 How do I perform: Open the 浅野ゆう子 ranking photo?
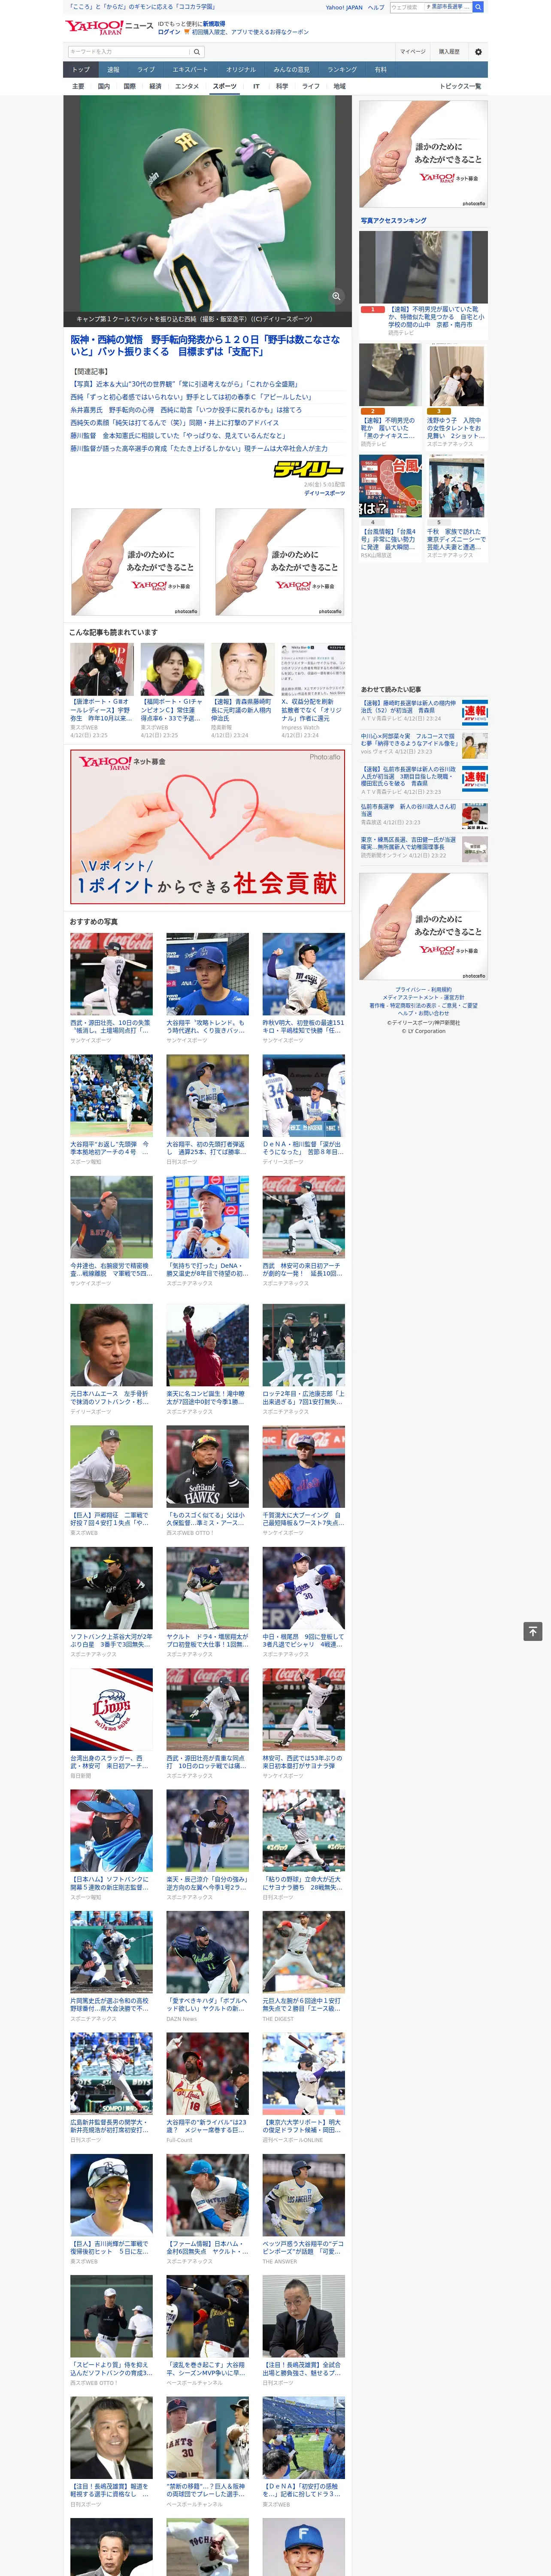(x=456, y=375)
